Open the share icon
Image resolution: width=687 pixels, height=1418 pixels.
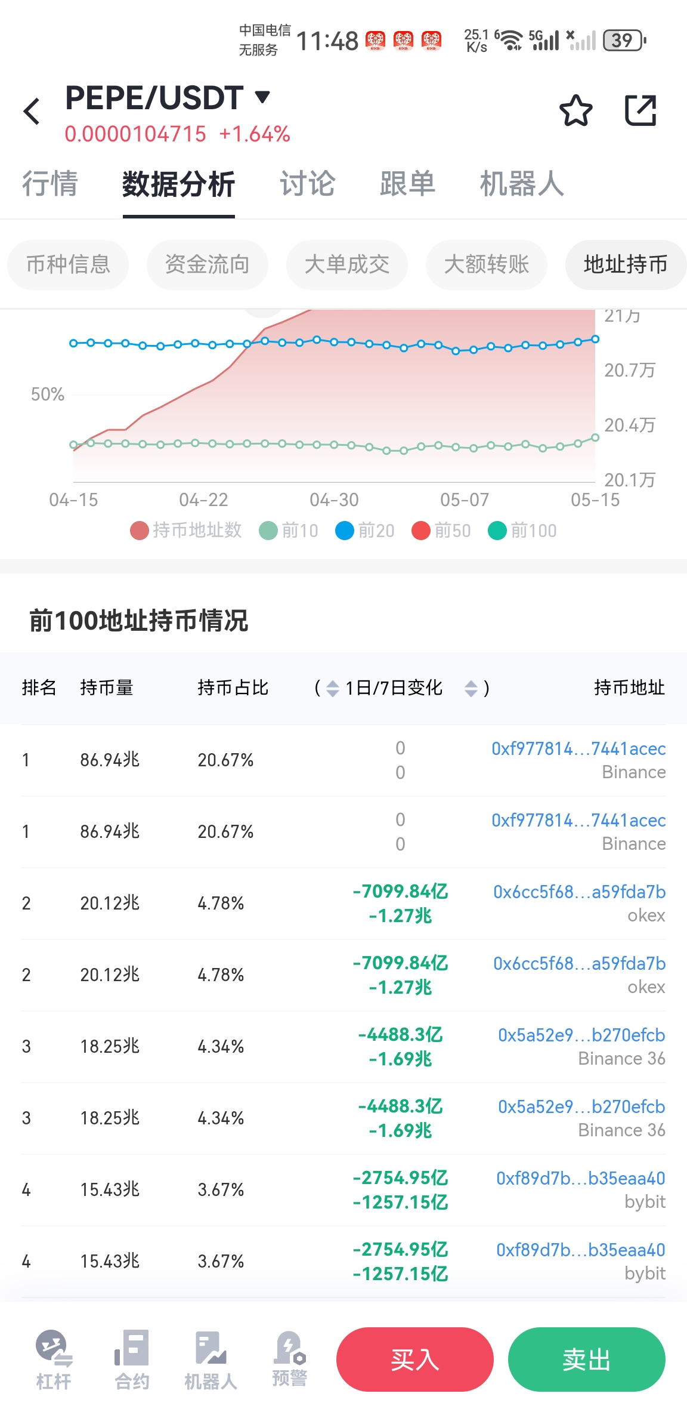(640, 110)
